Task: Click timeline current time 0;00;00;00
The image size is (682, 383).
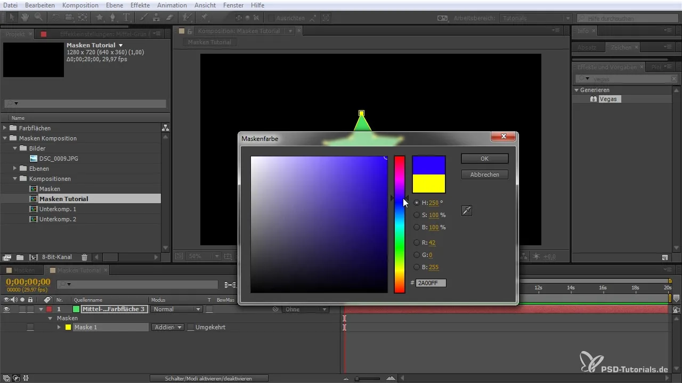Action: coord(28,282)
